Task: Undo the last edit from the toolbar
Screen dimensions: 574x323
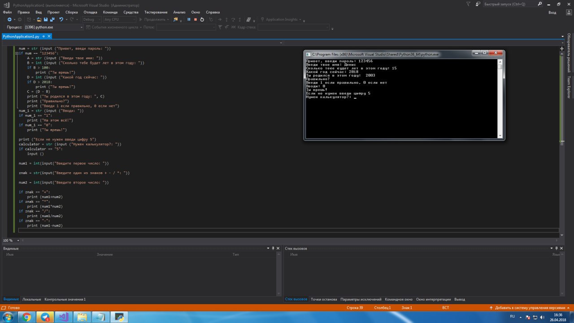Action: tap(61, 20)
